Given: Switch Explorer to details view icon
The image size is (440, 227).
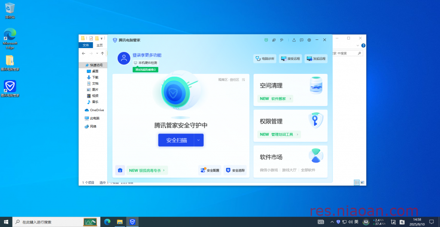Looking at the screenshot, I should coord(357,182).
